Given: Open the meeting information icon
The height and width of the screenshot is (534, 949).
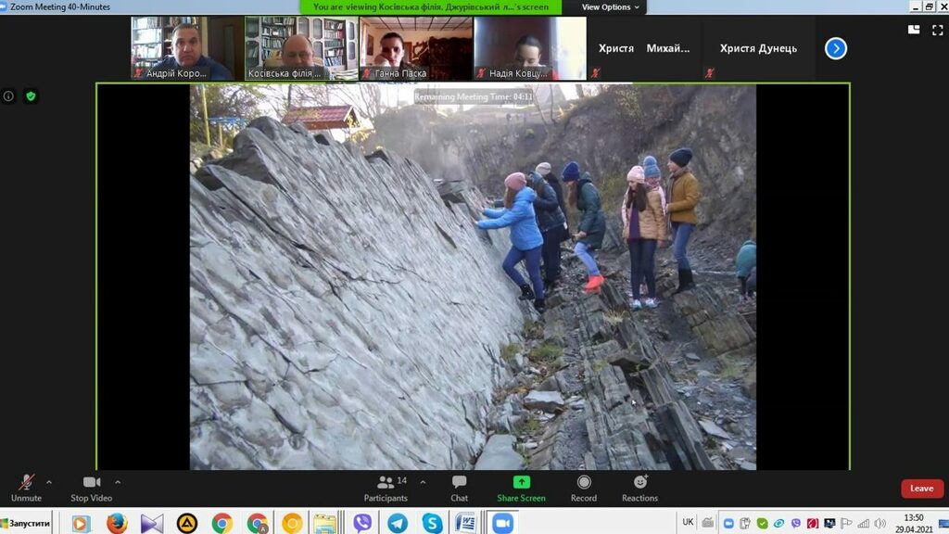Looking at the screenshot, I should tap(9, 96).
